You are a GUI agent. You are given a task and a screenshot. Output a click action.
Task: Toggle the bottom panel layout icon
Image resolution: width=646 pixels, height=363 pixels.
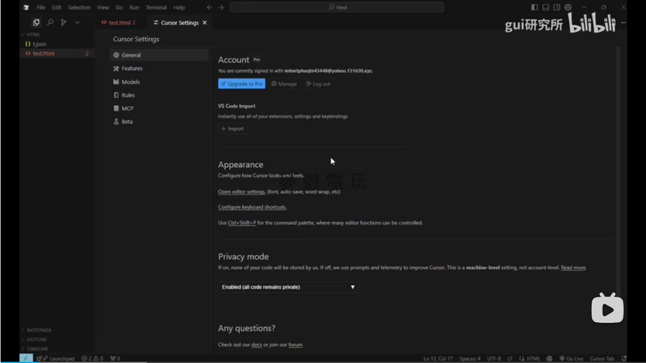[546, 7]
